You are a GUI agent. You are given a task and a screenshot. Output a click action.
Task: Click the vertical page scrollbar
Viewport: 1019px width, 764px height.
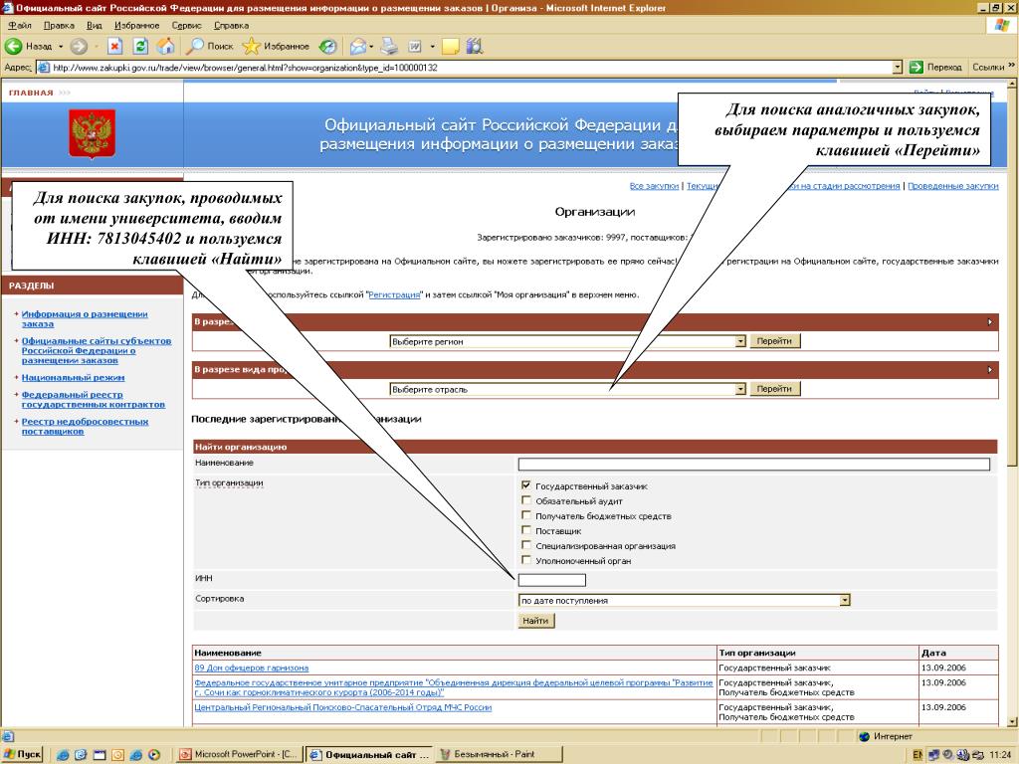coord(1012,403)
